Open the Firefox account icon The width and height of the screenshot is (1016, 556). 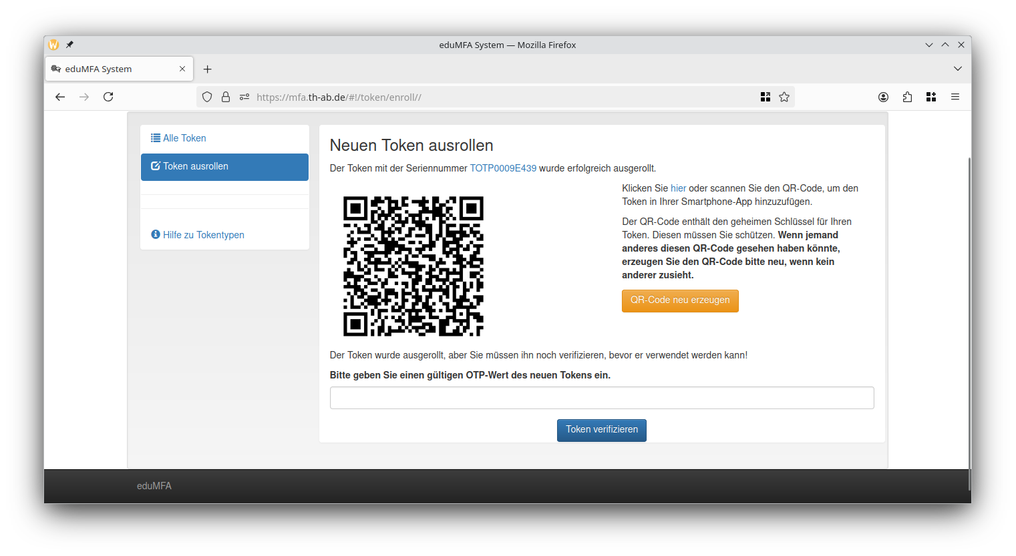click(883, 97)
